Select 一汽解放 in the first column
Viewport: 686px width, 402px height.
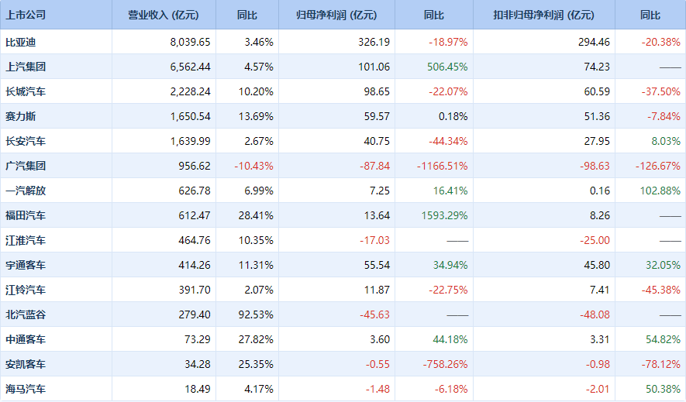[26, 191]
